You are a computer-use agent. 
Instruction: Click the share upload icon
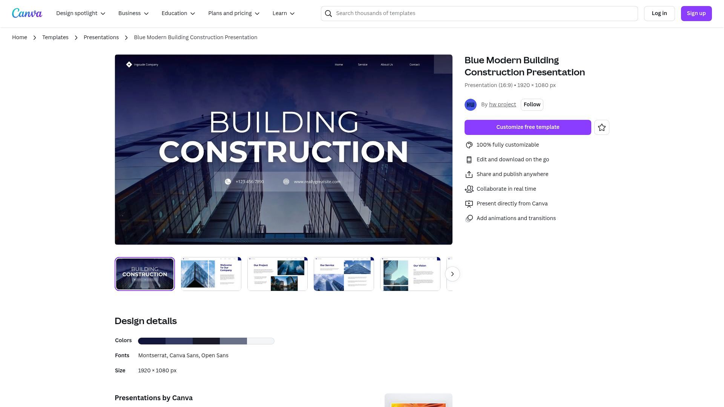(x=469, y=174)
